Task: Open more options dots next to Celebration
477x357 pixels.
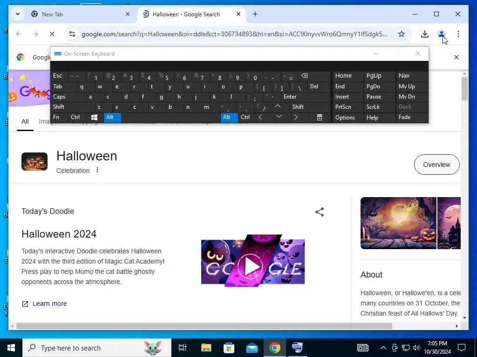Action: [97, 170]
